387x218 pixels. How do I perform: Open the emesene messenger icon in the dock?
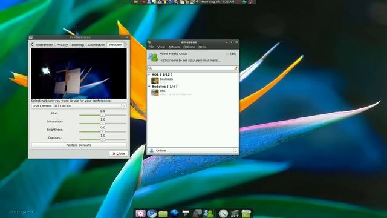[209, 213]
